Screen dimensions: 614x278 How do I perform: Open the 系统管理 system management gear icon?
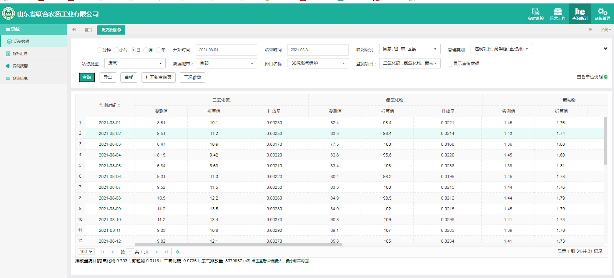602,13
